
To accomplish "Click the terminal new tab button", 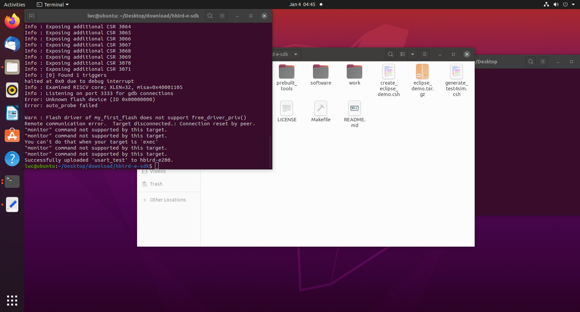I will [31, 16].
